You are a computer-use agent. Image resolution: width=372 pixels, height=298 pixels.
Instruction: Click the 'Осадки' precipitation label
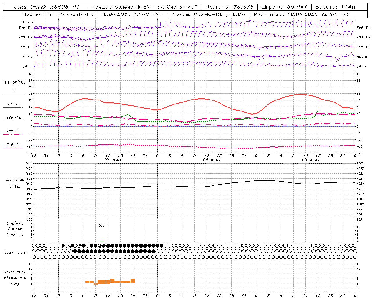click(15, 229)
